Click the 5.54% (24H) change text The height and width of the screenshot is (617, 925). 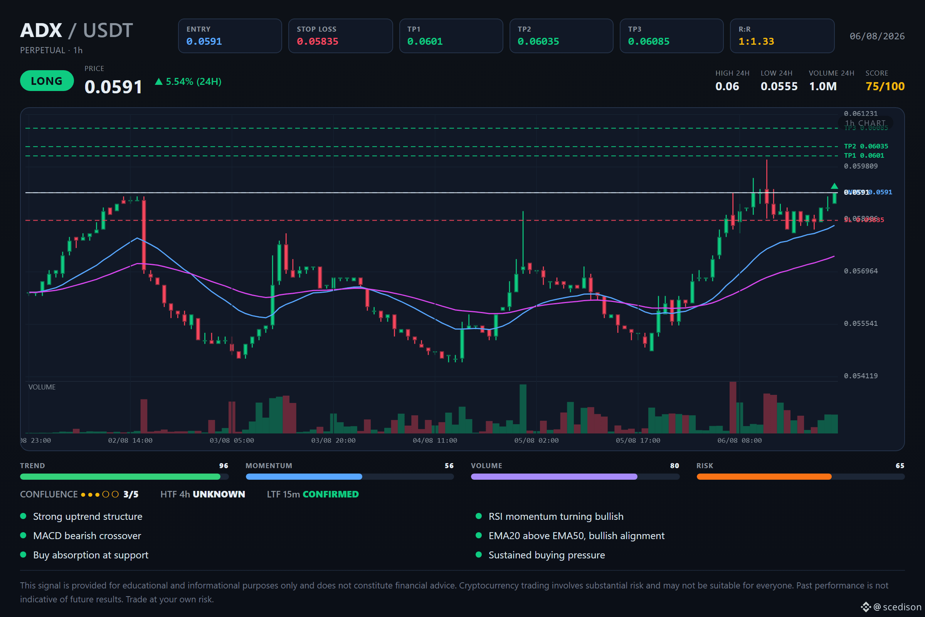coord(193,81)
